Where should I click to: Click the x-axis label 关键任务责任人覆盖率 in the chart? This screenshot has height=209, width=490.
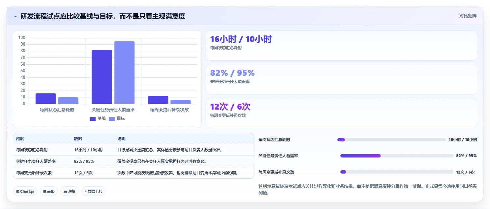tap(113, 110)
